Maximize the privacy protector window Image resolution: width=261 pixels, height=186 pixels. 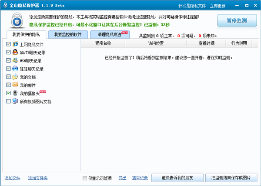click(247, 6)
